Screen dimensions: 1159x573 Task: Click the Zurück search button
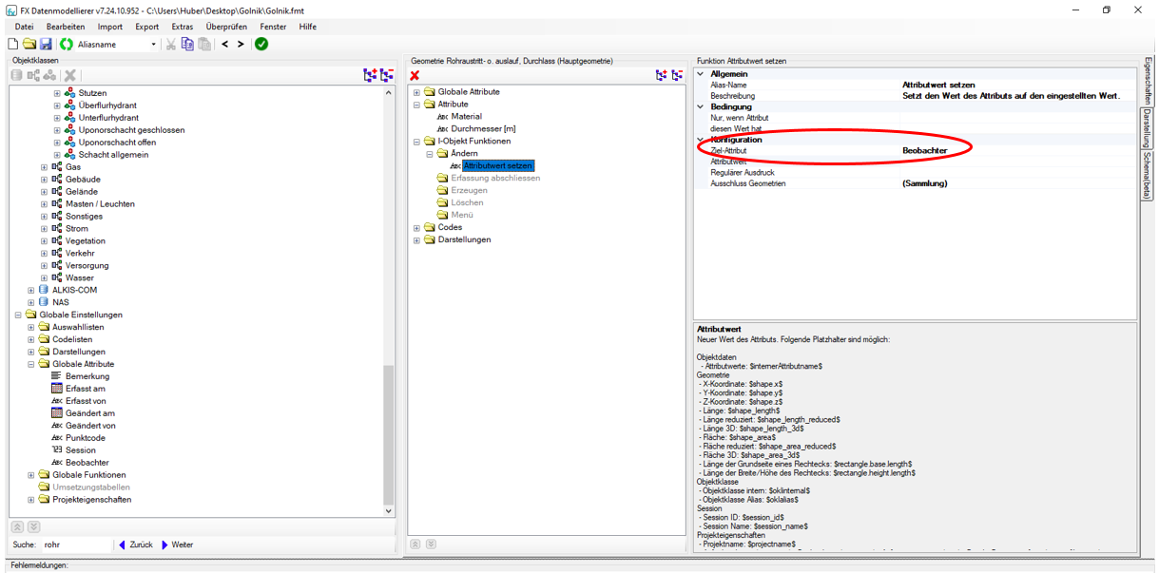[x=135, y=544]
